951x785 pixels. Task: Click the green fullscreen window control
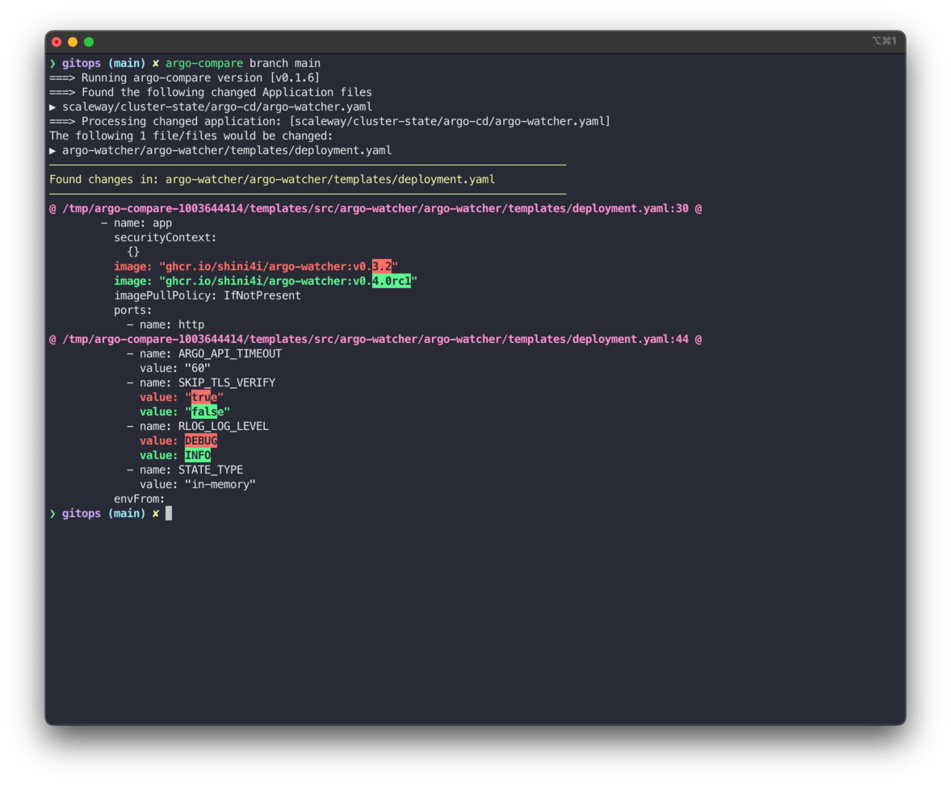tap(88, 41)
